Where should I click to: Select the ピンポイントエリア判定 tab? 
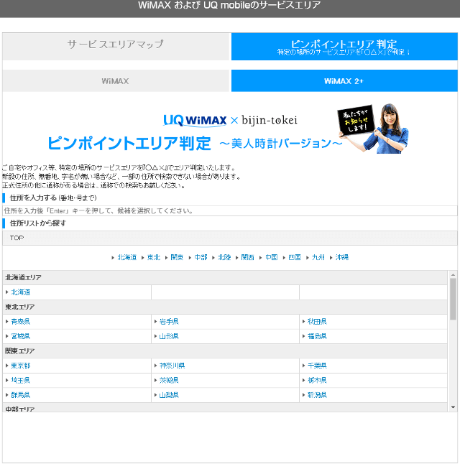coord(344,47)
